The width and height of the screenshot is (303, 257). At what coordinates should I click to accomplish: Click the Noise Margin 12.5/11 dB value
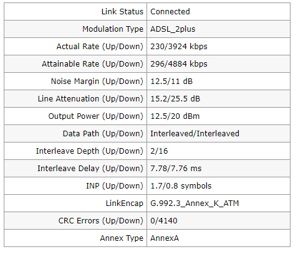click(x=171, y=82)
